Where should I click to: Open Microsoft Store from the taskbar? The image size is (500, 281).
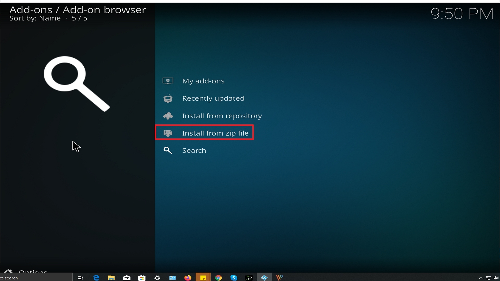pyautogui.click(x=142, y=278)
